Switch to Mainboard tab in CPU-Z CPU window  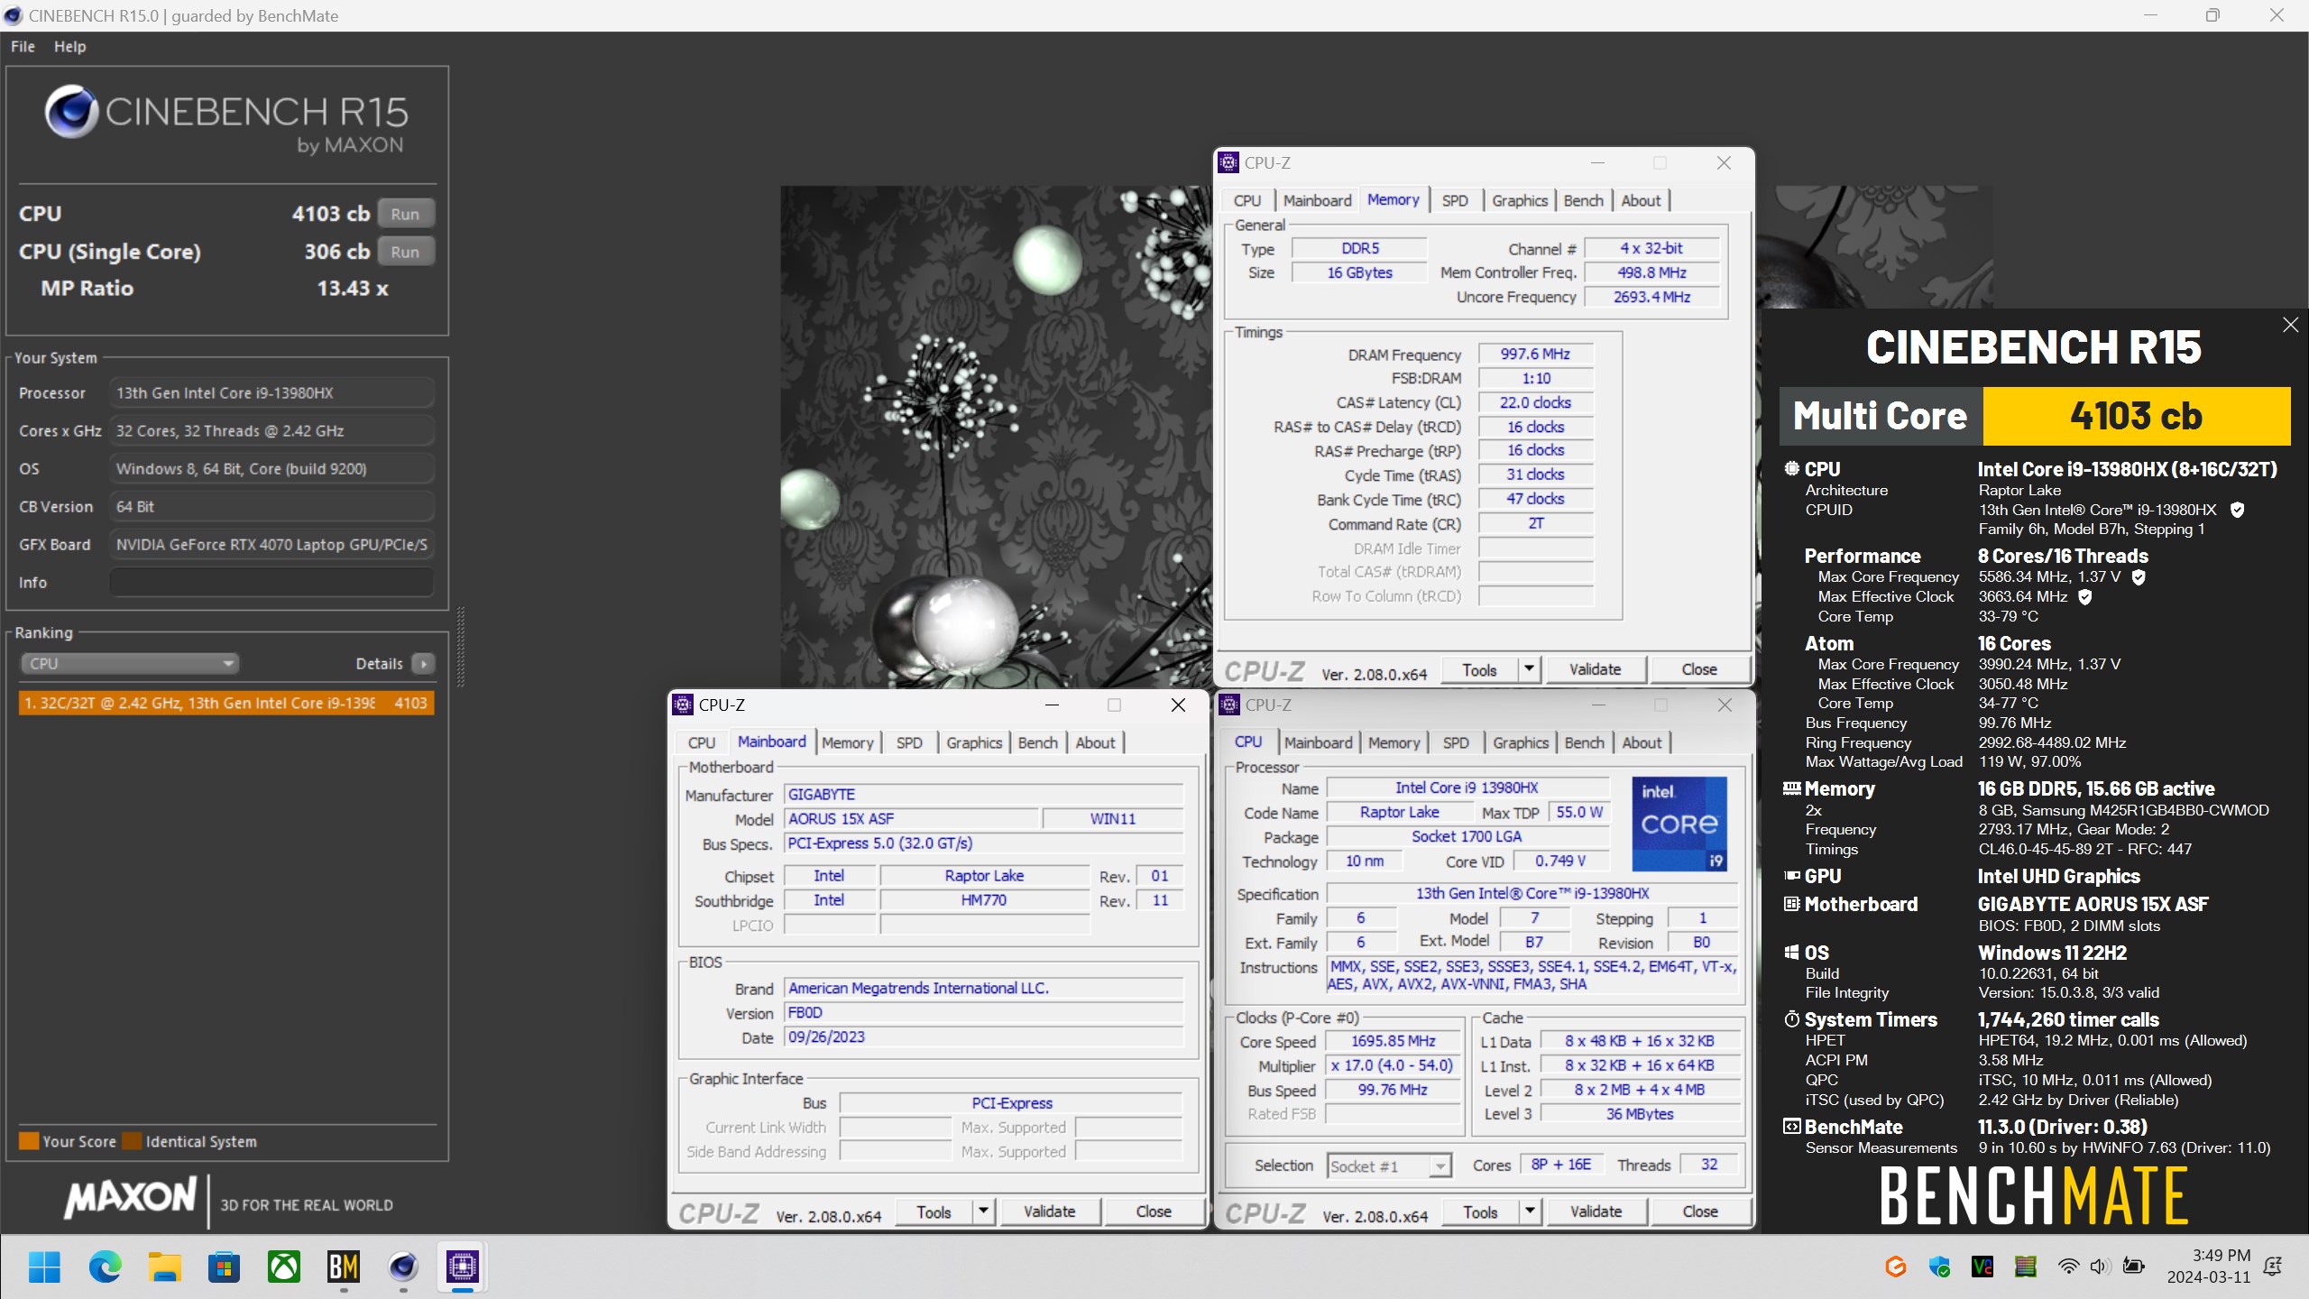[1318, 742]
